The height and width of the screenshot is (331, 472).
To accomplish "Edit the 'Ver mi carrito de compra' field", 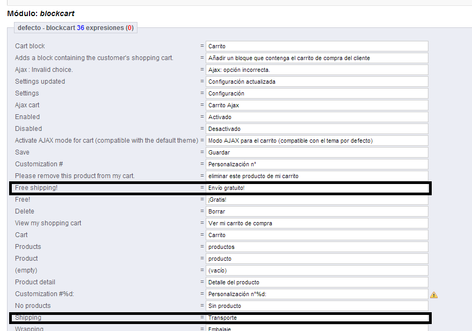I will tap(317, 223).
